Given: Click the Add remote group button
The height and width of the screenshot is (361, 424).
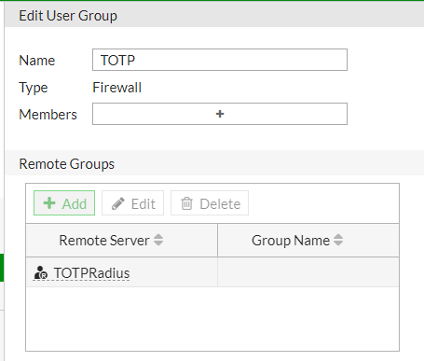Looking at the screenshot, I should coord(64,203).
